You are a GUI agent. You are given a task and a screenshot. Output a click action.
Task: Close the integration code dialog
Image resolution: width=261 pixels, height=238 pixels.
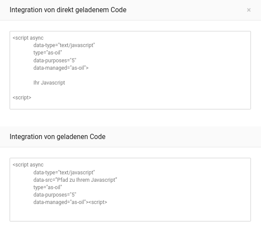click(249, 10)
